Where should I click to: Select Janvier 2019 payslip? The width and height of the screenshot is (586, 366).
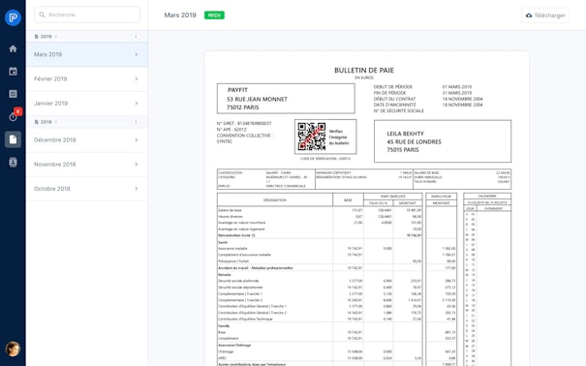click(x=87, y=103)
